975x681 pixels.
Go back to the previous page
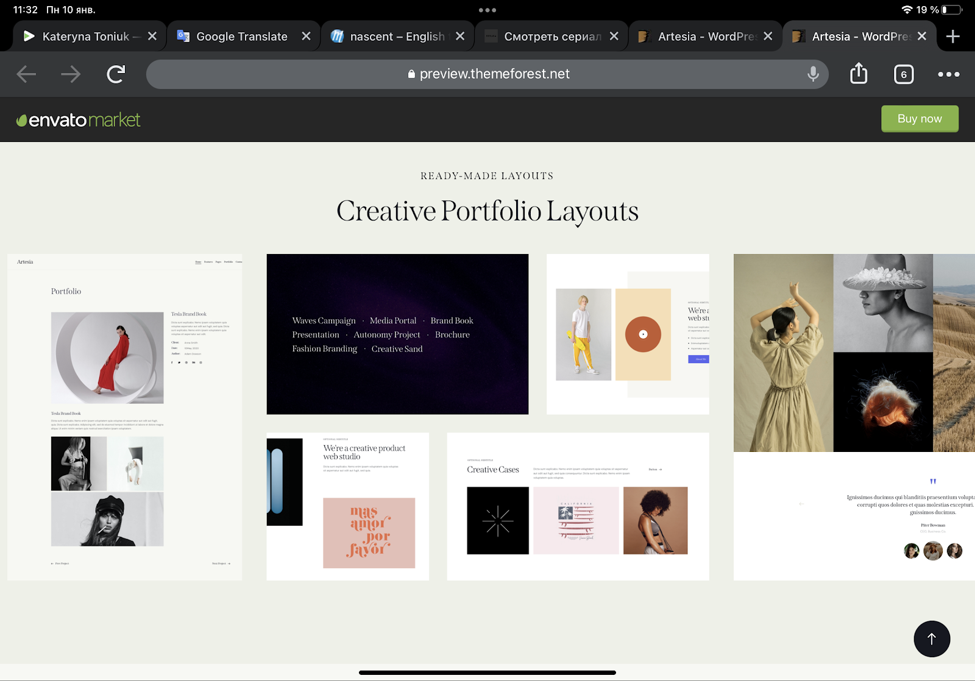[26, 74]
